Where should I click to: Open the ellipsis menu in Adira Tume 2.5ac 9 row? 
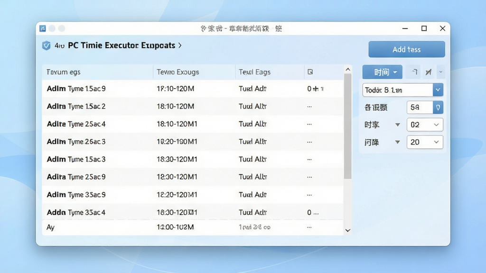point(309,177)
